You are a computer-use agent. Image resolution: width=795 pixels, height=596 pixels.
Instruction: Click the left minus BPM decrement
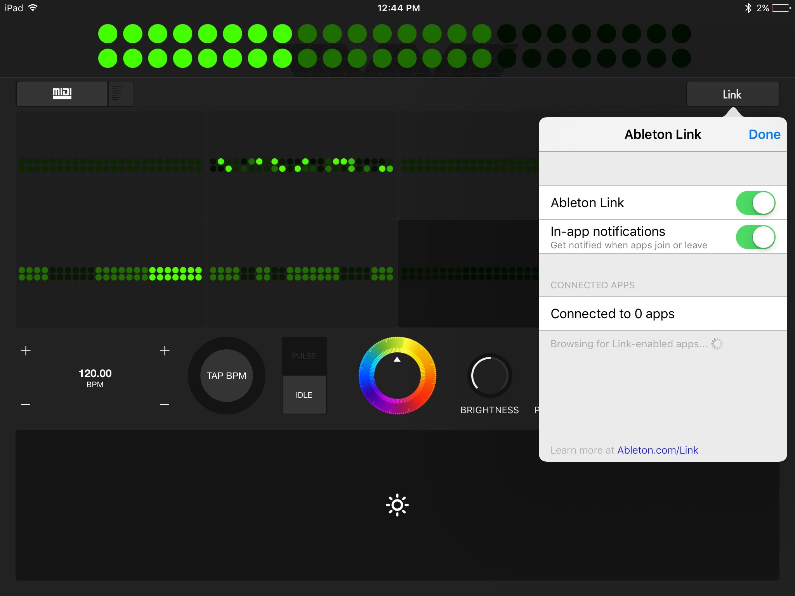26,405
